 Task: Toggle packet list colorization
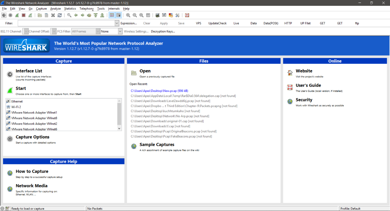coord(112,15)
